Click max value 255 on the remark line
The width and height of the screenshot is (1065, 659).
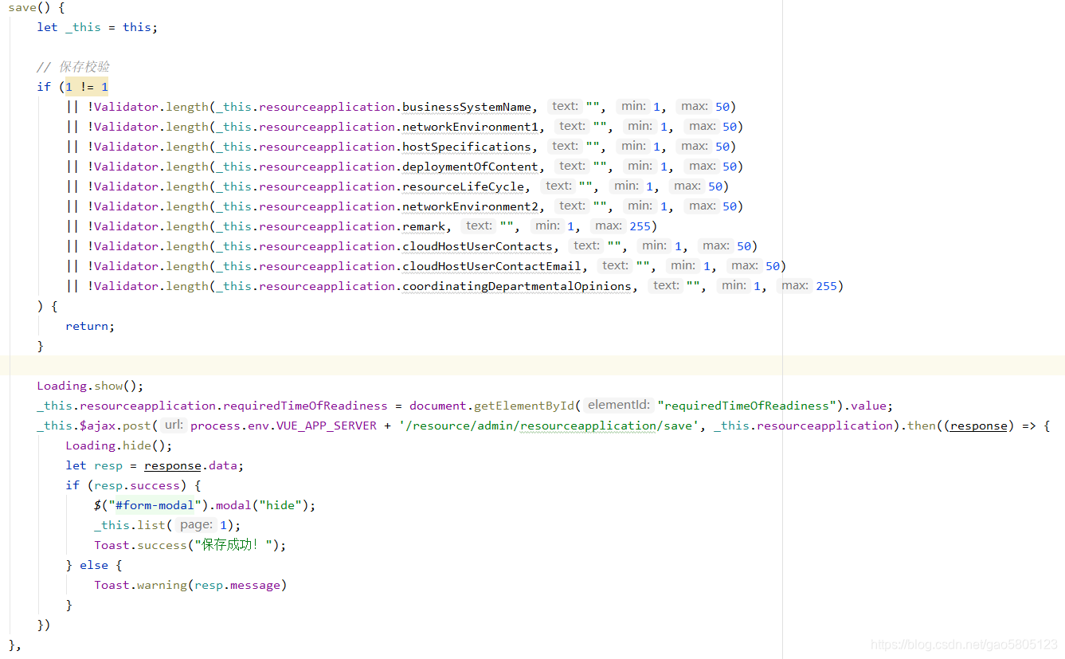click(x=640, y=226)
